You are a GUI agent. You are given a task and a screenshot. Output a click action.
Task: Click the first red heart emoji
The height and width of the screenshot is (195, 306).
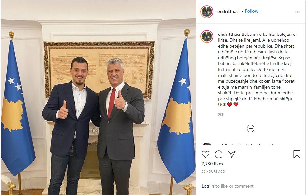[x=230, y=104]
